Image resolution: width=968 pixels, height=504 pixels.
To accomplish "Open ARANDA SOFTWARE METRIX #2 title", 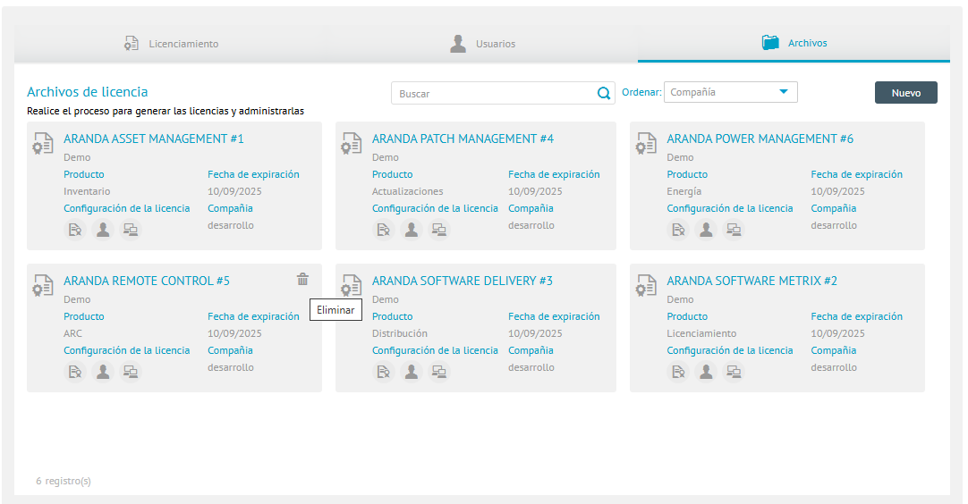I will pyautogui.click(x=751, y=281).
